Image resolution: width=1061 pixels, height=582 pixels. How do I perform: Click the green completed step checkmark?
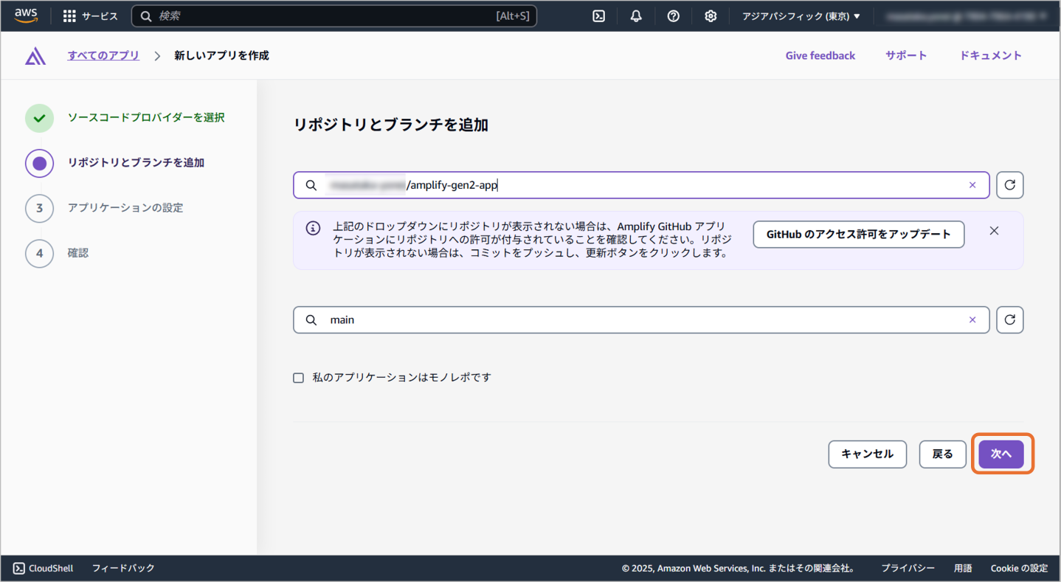(39, 118)
